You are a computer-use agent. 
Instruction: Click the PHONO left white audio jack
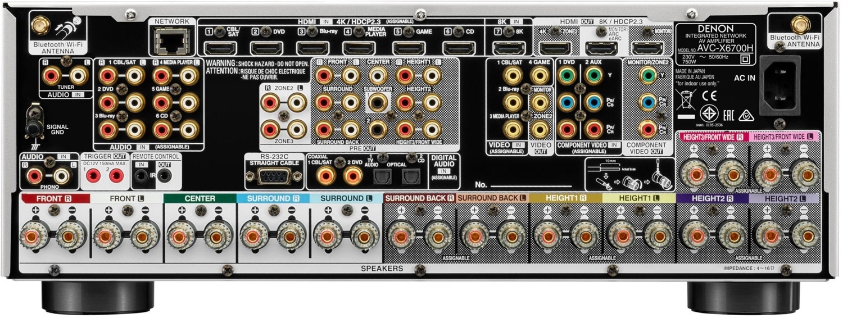pos(62,176)
